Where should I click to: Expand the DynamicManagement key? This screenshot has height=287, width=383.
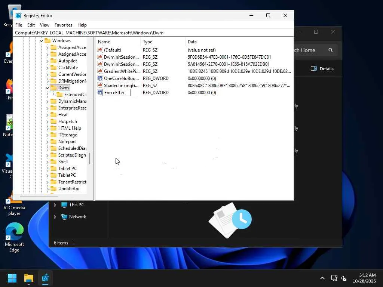(x=47, y=101)
